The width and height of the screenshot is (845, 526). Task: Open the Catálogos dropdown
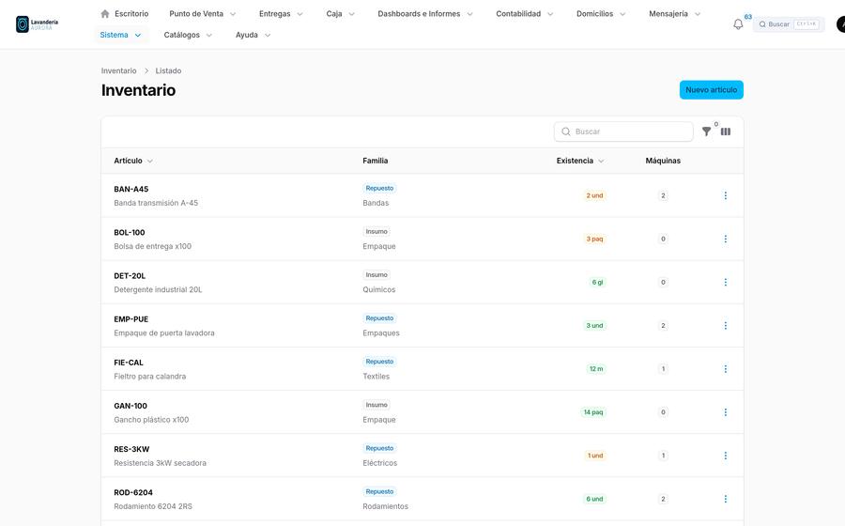188,35
